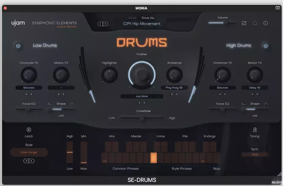Click the High Drums Shape decay curve icon
The image size is (283, 186).
243,104
